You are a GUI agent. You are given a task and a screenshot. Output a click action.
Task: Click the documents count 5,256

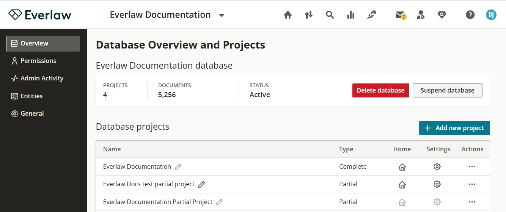[x=167, y=95]
